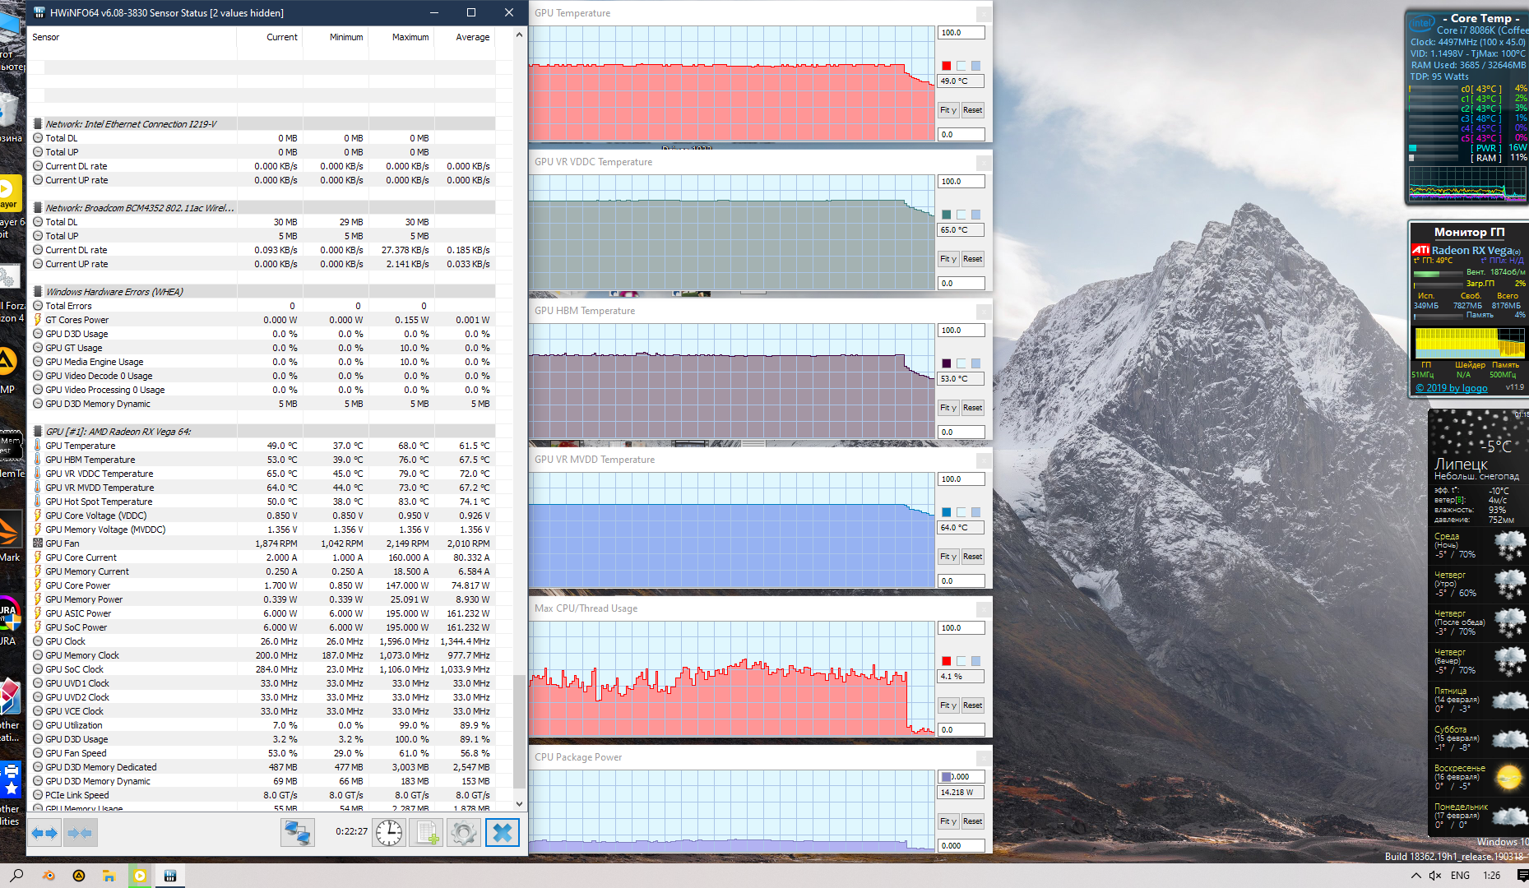Click the ATI logo in the GPU monitor gadget
The image size is (1529, 888).
[1420, 250]
